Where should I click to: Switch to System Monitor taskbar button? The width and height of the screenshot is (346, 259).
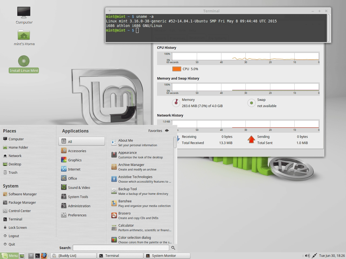click(x=167, y=255)
